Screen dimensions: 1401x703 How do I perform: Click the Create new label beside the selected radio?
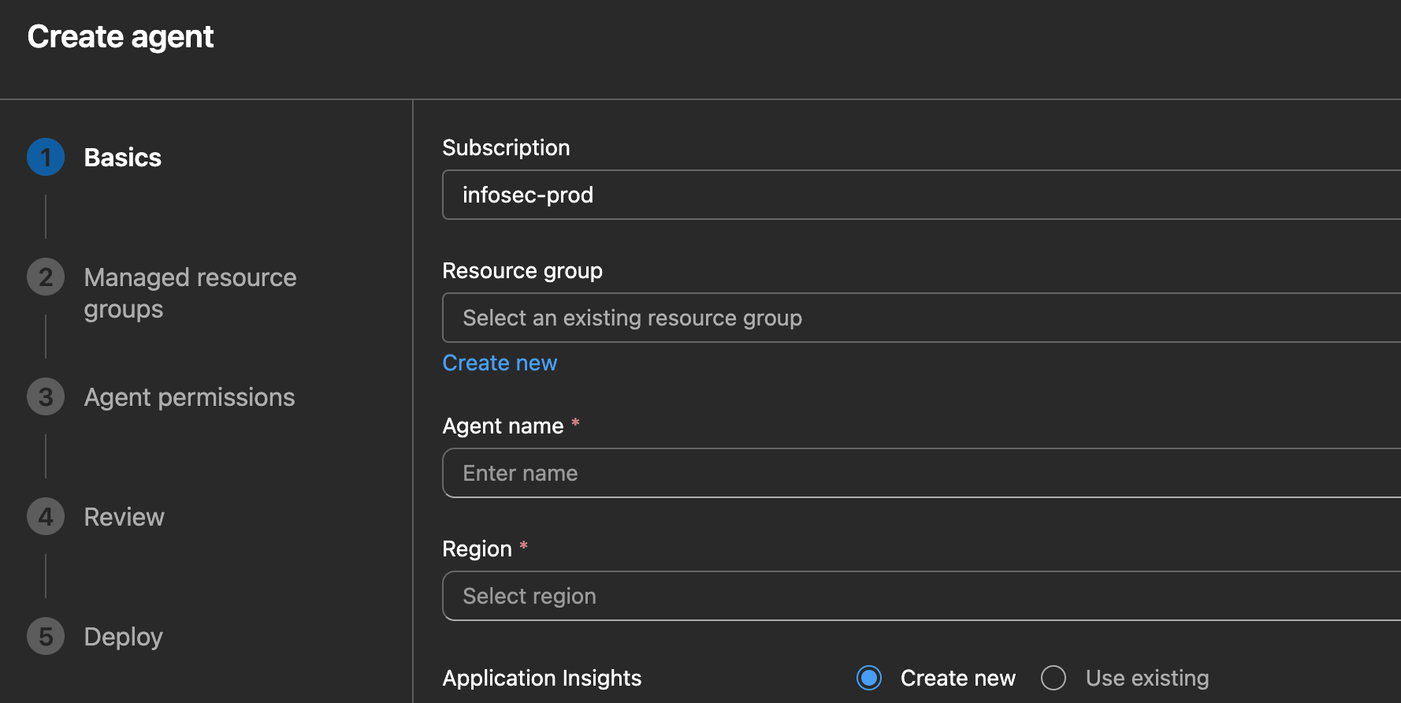click(x=957, y=678)
